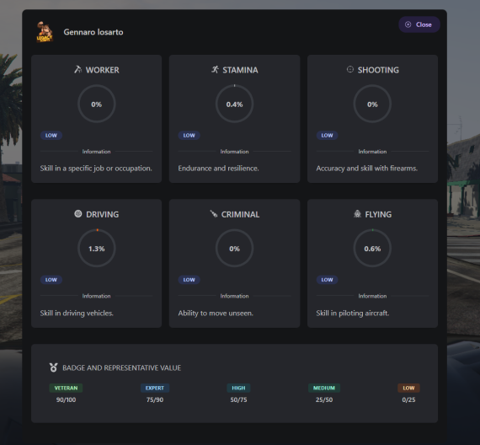This screenshot has width=480, height=445.
Task: Select the Criminal 0% progress ring
Action: coord(234,249)
